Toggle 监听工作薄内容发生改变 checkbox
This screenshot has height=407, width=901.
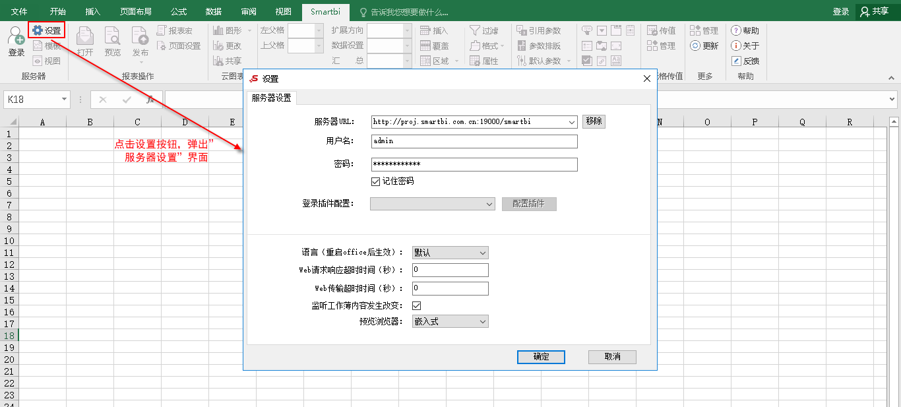click(x=416, y=305)
